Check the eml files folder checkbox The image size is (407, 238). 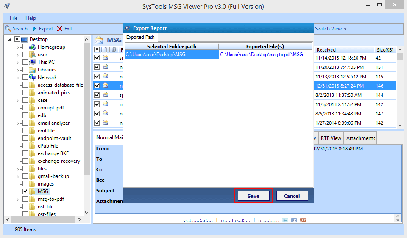click(x=25, y=131)
